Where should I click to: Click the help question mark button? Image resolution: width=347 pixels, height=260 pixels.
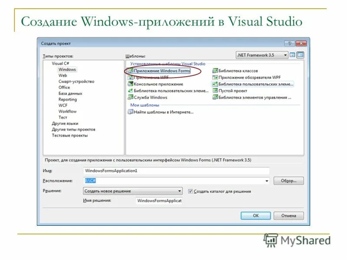289,43
